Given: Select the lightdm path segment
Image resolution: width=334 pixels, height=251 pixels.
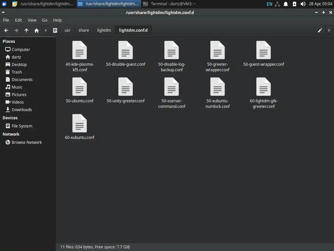Looking at the screenshot, I should [x=104, y=30].
